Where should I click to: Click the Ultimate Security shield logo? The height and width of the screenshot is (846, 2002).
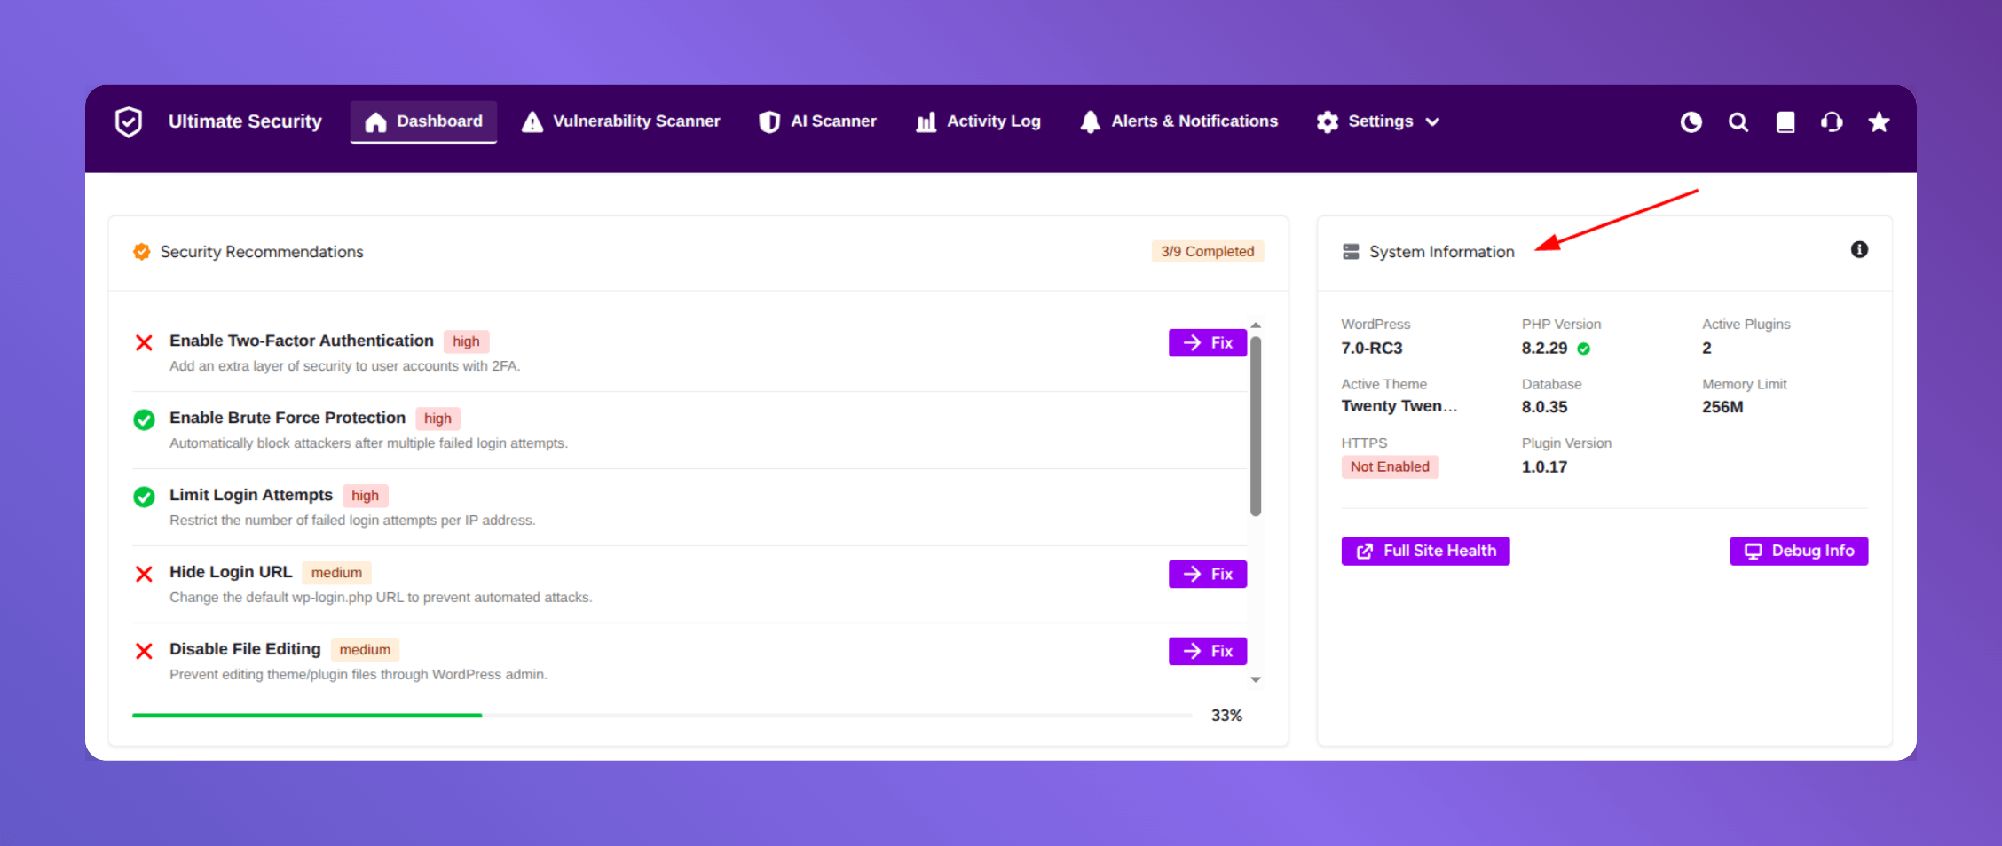pyautogui.click(x=129, y=121)
